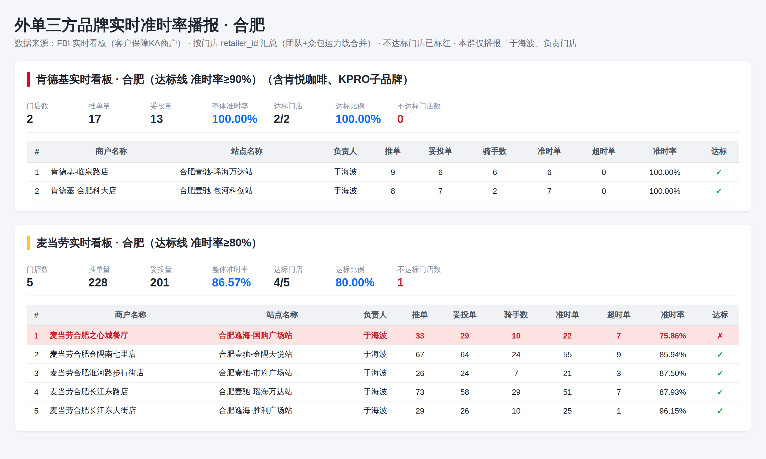Click the red cross for 麦当劳合肥之心城餐厅

click(720, 335)
